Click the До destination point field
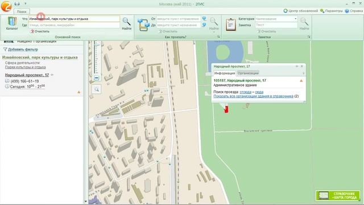The width and height of the screenshot is (364, 205). 179,25
